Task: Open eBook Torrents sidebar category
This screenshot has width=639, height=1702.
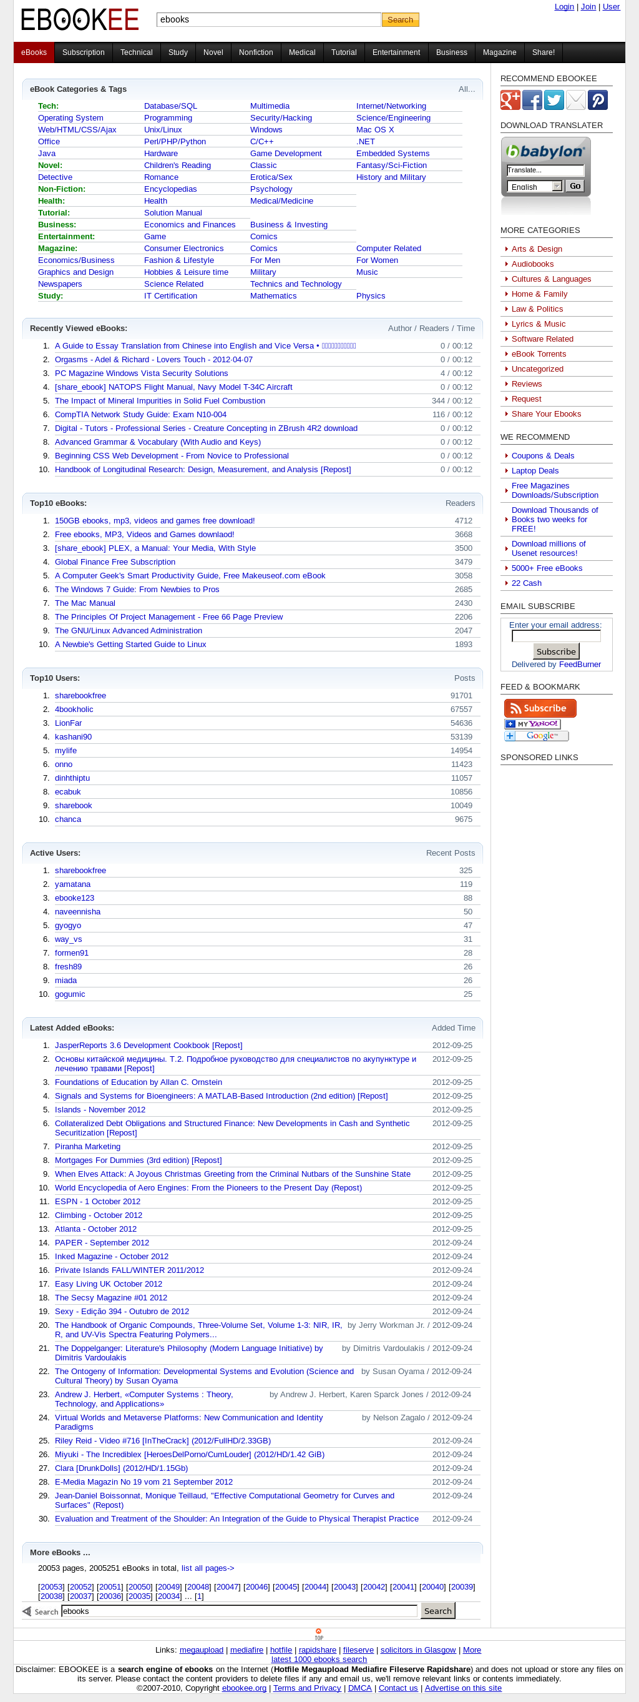Action: point(539,354)
